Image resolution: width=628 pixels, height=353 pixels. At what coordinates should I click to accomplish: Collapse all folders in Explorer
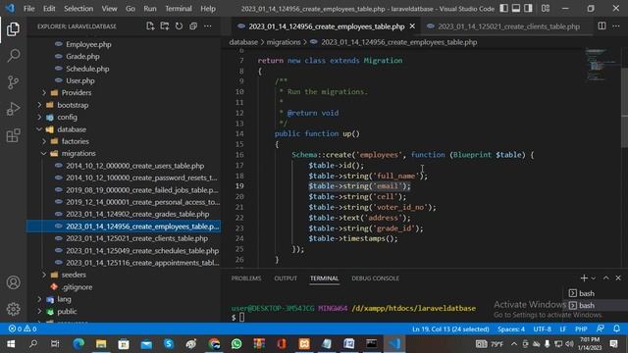[x=193, y=26]
